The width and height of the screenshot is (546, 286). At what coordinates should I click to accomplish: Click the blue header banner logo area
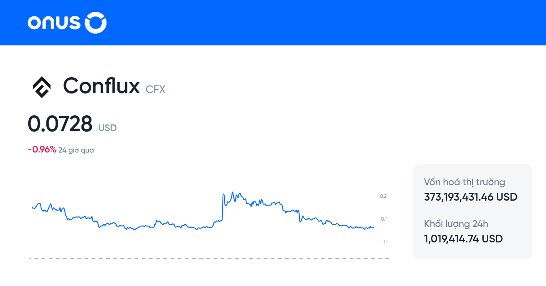[67, 23]
